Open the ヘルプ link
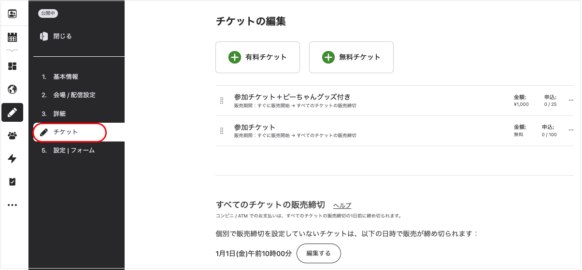The width and height of the screenshot is (582, 270). (x=342, y=206)
